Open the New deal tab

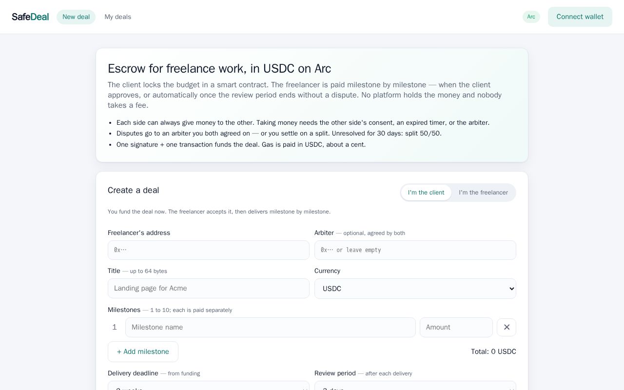coord(76,17)
